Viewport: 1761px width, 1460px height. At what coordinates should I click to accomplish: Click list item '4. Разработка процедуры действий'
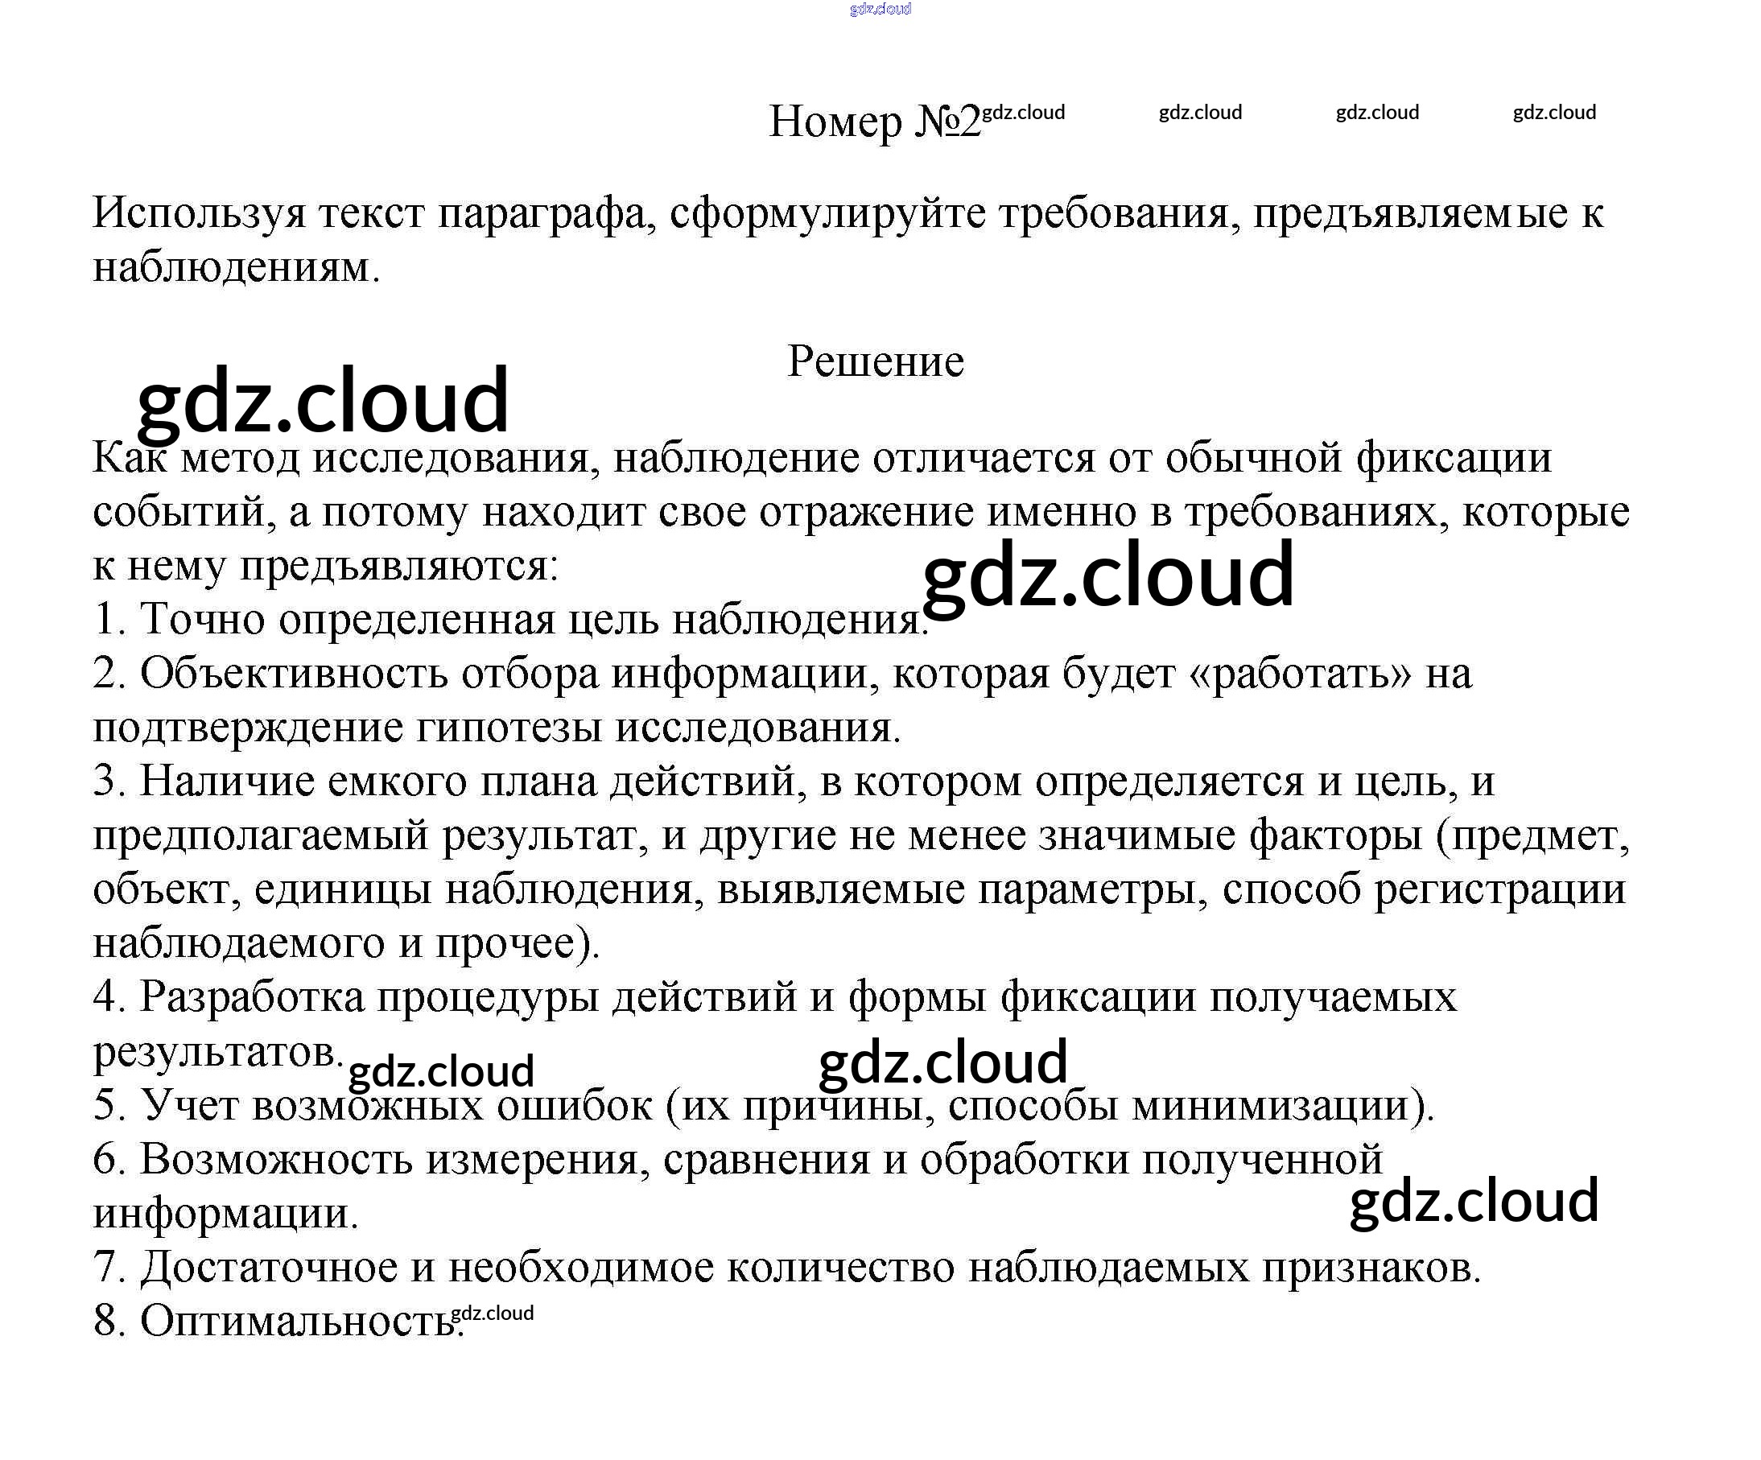tap(773, 997)
